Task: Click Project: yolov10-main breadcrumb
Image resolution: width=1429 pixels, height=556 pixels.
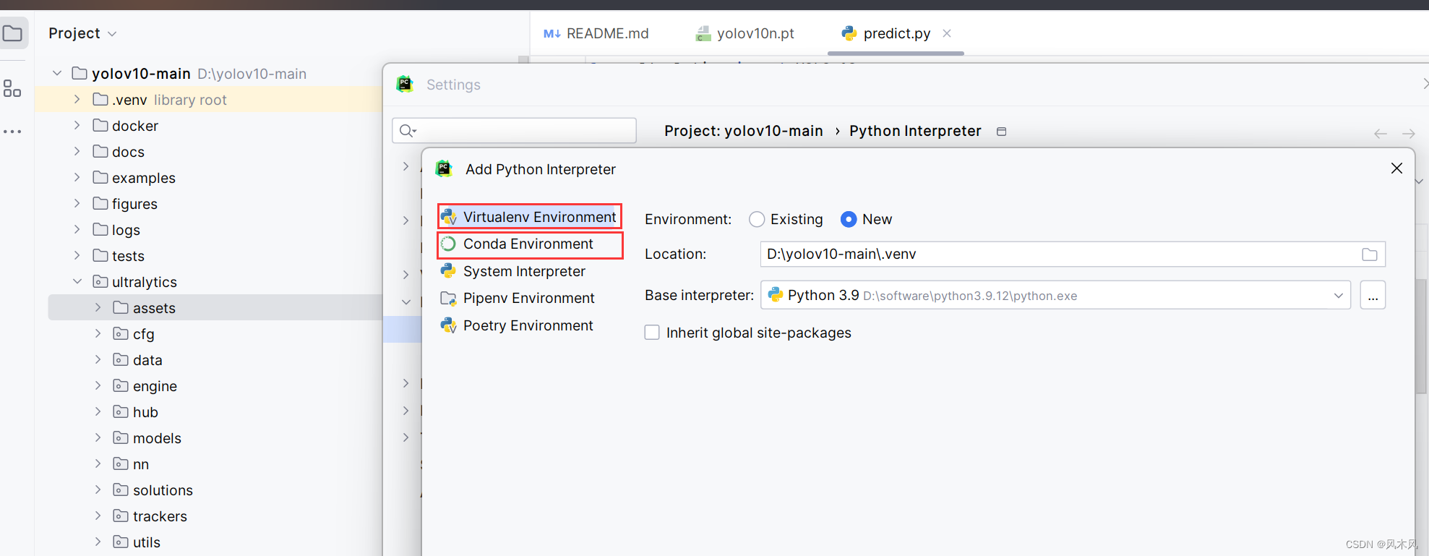Action: pyautogui.click(x=744, y=131)
